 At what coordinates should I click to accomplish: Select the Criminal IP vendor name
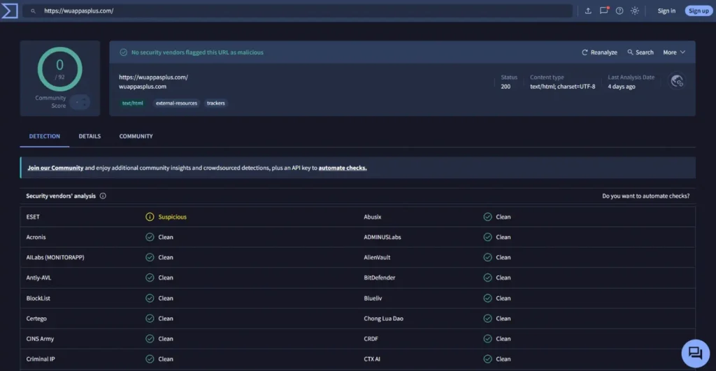(41, 359)
